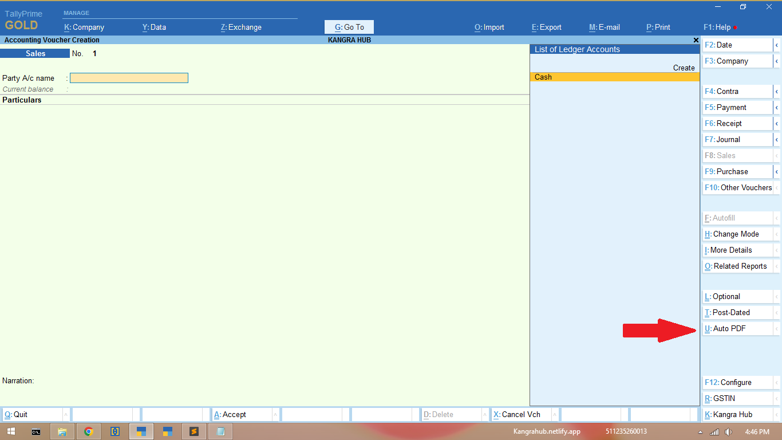This screenshot has width=782, height=440.
Task: Close the voucher creation screen with X
Action: tap(696, 40)
